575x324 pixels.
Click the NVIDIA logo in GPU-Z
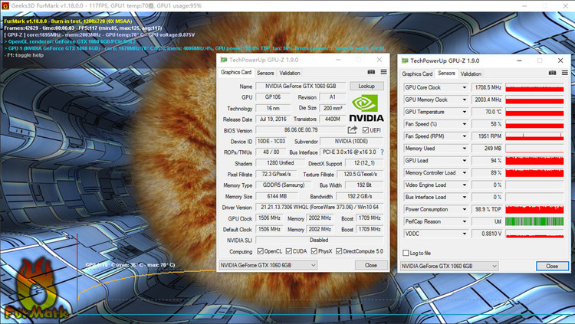[x=366, y=108]
